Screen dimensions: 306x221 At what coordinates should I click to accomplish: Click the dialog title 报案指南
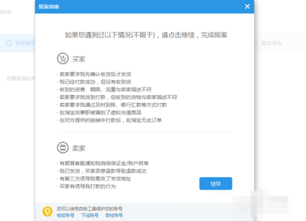point(49,7)
